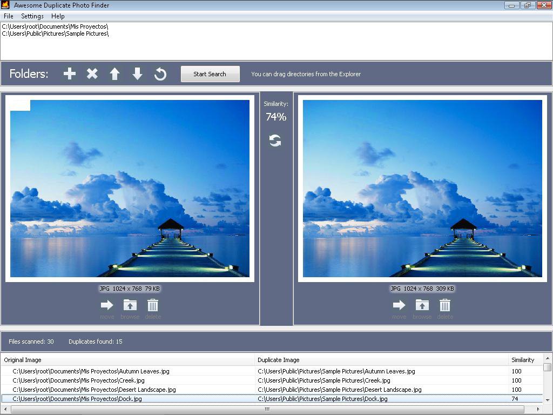Minimize the Awesome Duplicate Photo Finder window
The width and height of the screenshot is (553, 415).
point(512,5)
